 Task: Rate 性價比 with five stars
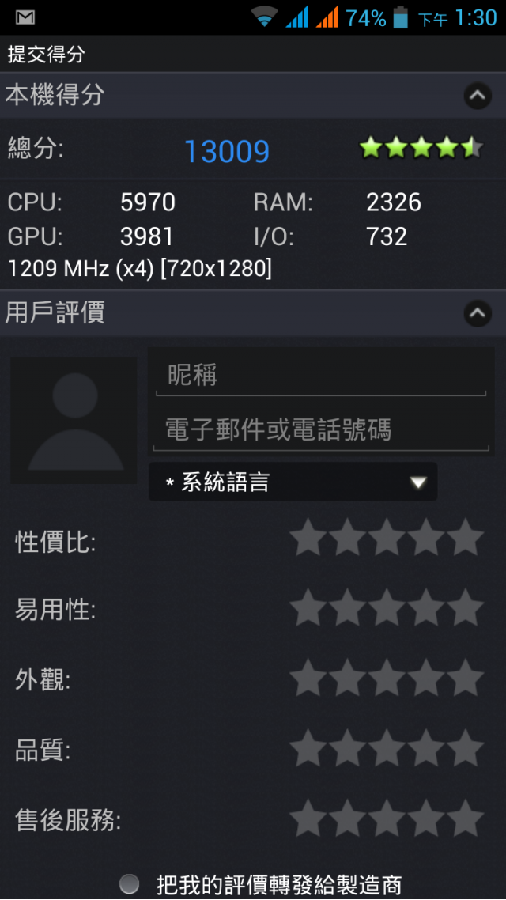click(465, 538)
